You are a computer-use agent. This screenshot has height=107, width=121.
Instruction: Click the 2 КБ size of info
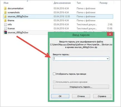pos(110,24)
